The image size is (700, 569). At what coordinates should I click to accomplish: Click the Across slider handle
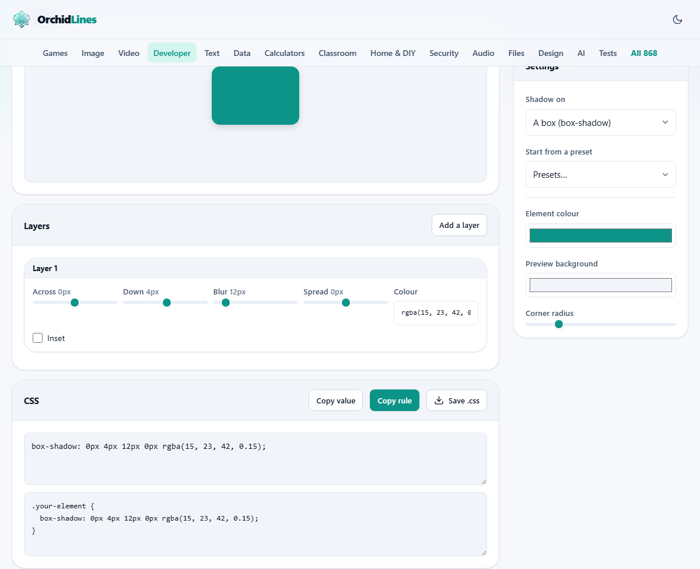(75, 302)
